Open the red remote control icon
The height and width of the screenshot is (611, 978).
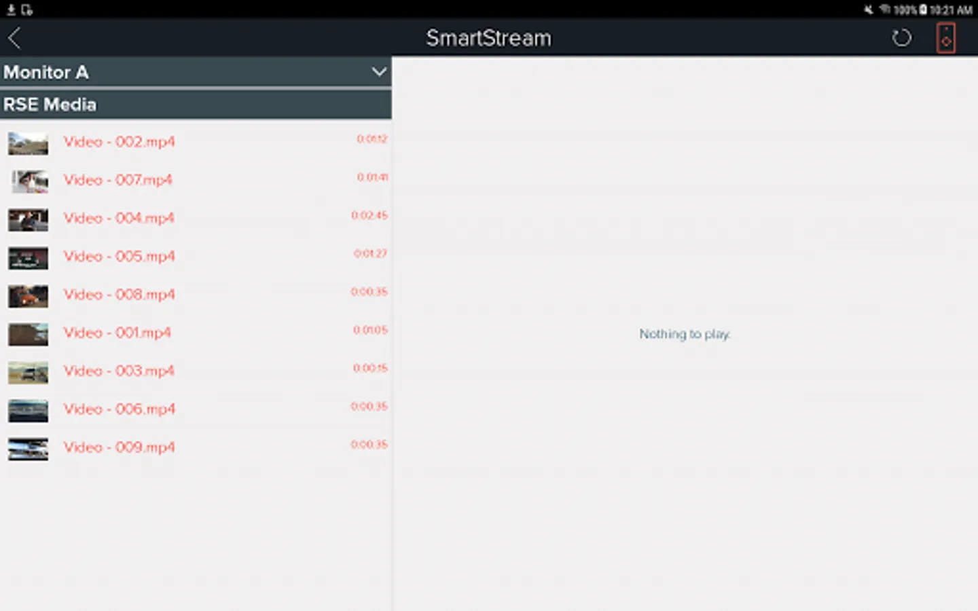(945, 38)
